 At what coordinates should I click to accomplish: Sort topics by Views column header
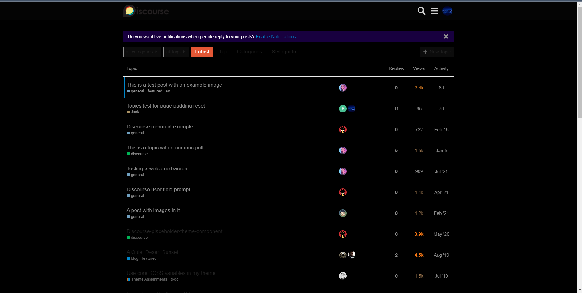[x=419, y=68]
